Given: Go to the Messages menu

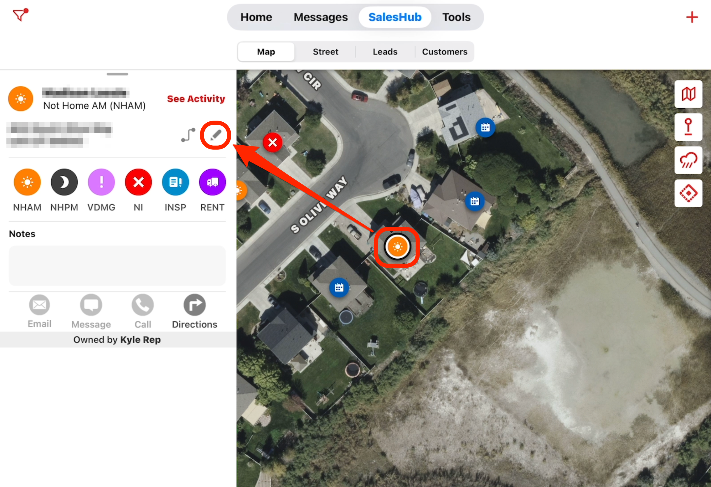Looking at the screenshot, I should click(321, 17).
